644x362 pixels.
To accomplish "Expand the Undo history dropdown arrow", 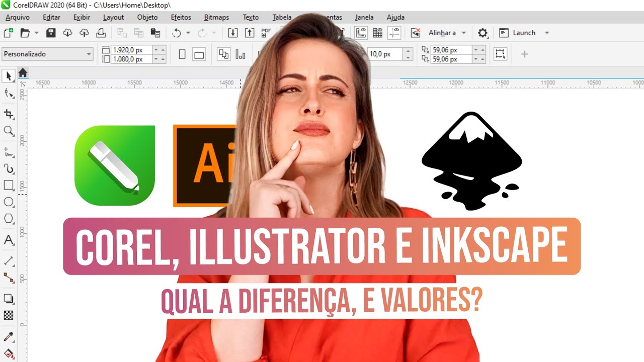I will pyautogui.click(x=188, y=33).
